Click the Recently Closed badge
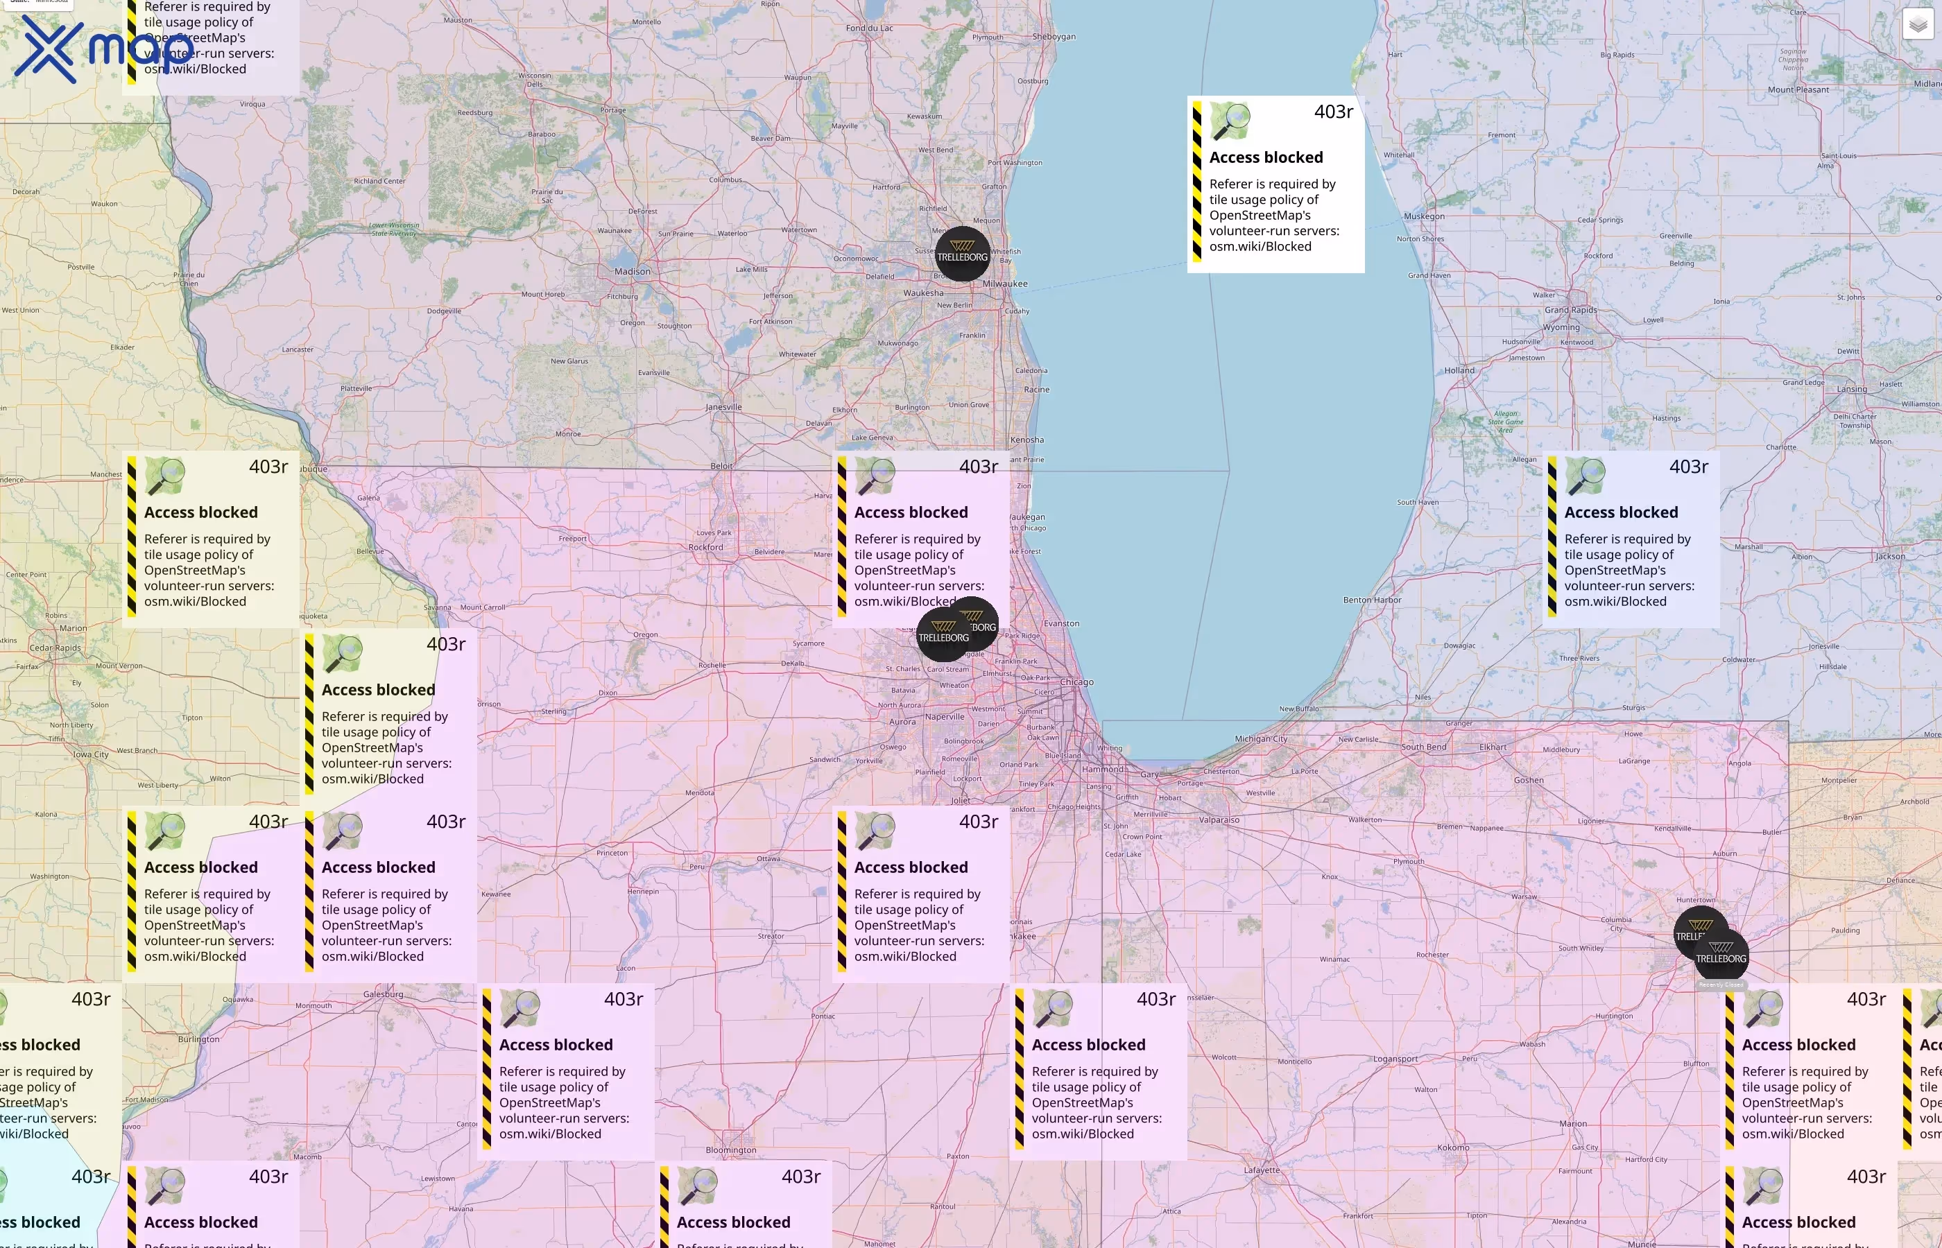Viewport: 1942px width, 1248px height. [1721, 985]
